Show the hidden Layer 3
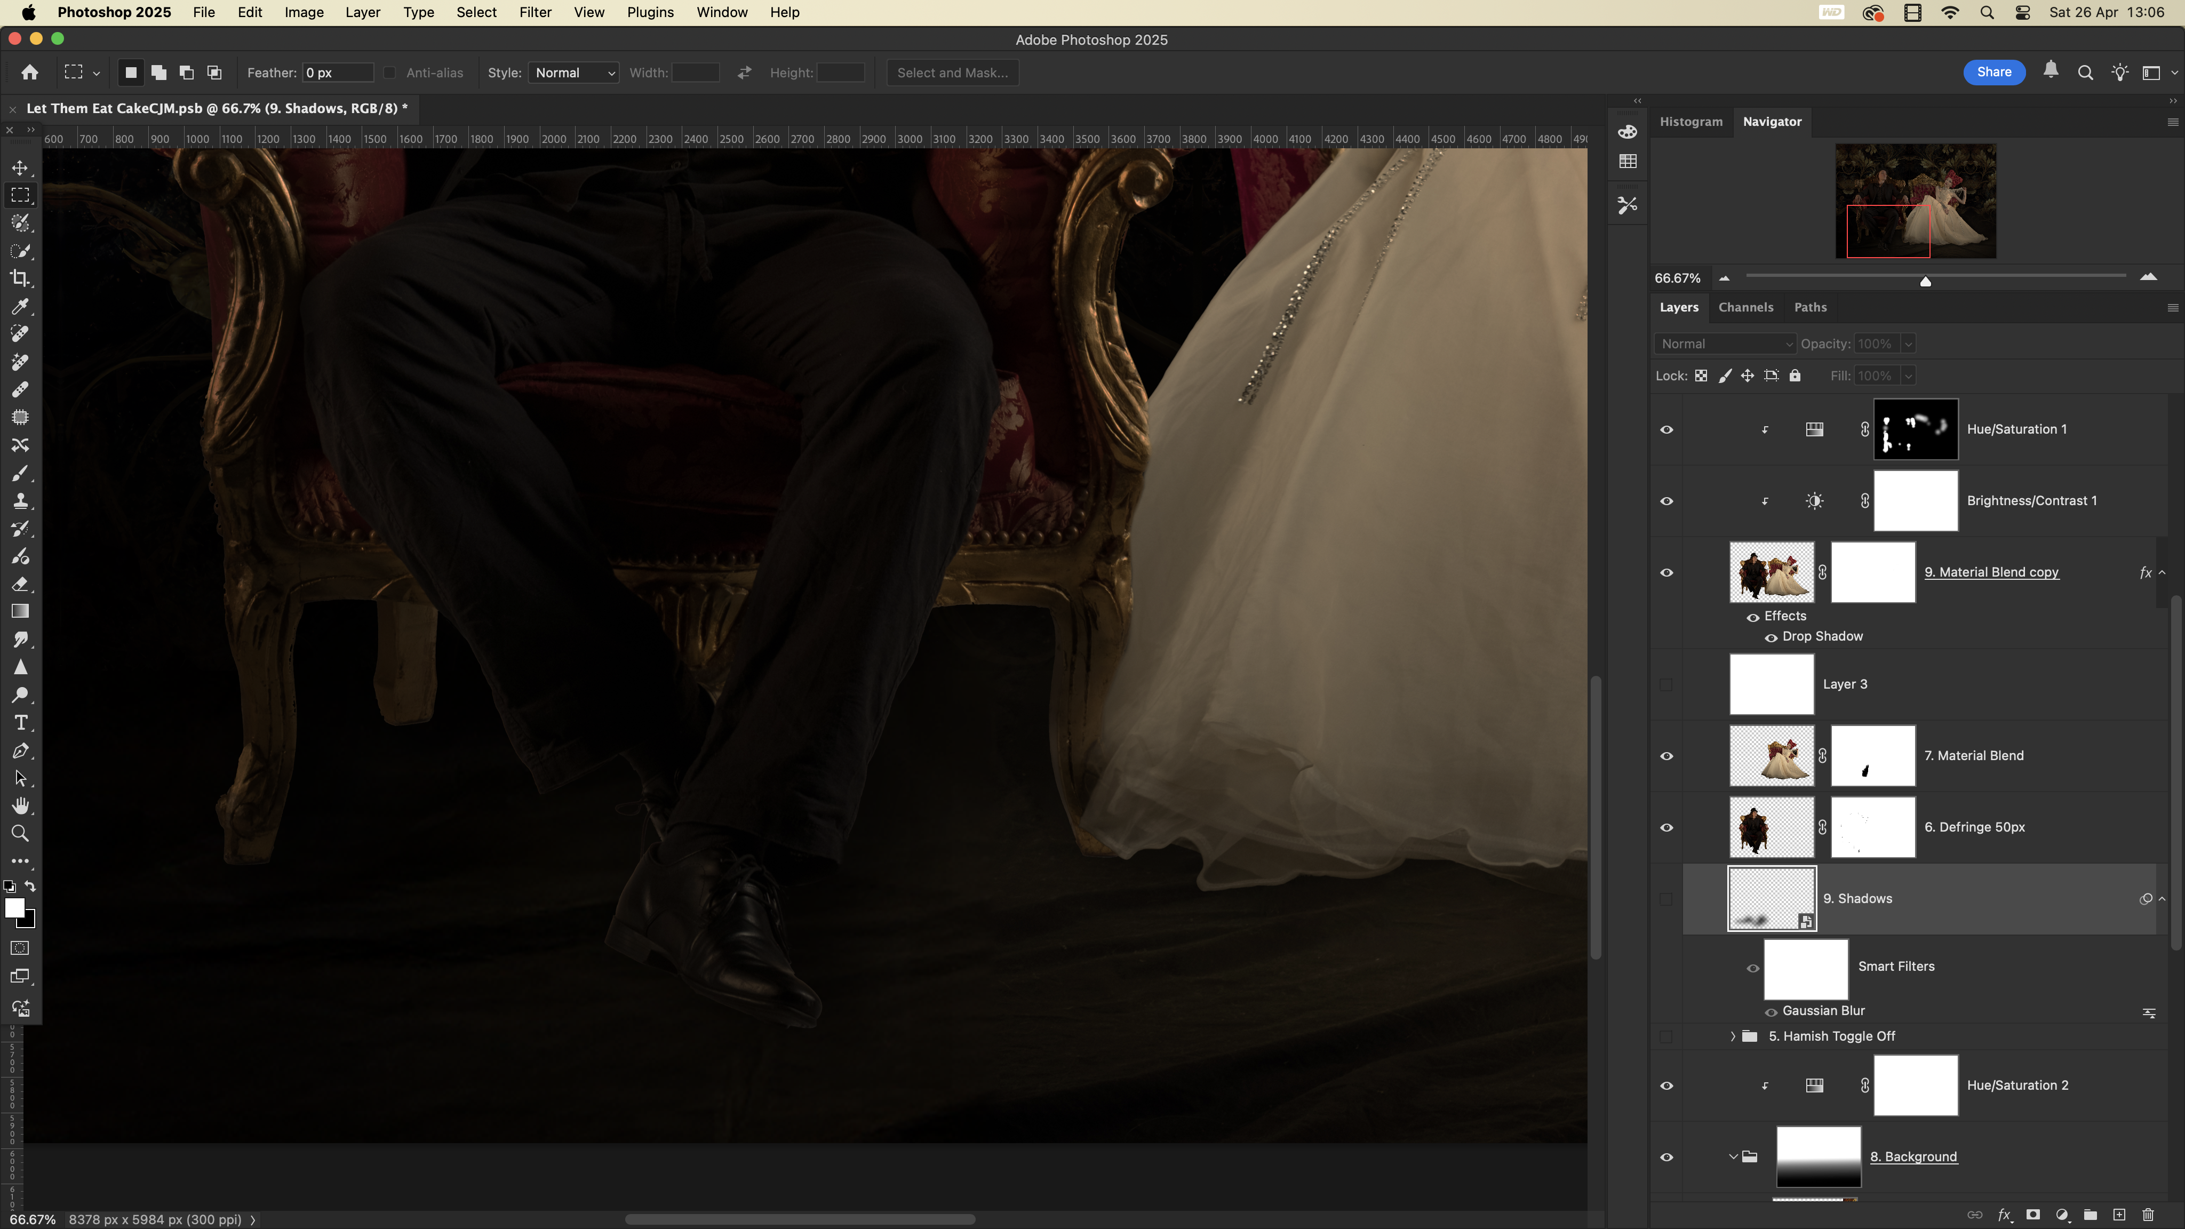The height and width of the screenshot is (1229, 2185). click(1666, 684)
